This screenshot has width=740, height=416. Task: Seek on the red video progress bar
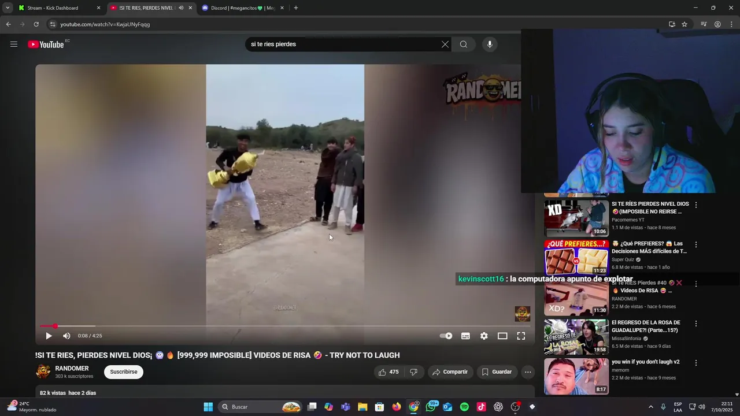click(x=284, y=326)
